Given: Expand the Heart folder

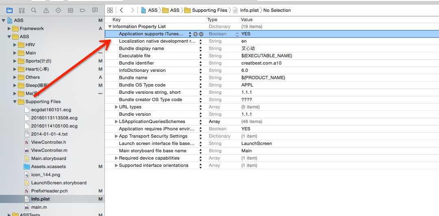Looking at the screenshot, I should [x=15, y=69].
